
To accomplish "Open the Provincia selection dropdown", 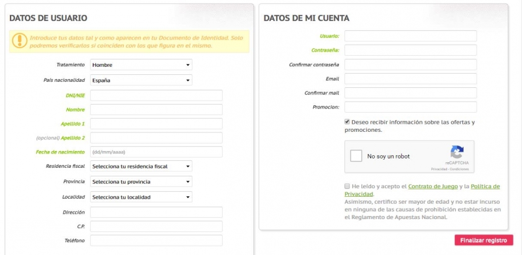I will [141, 181].
